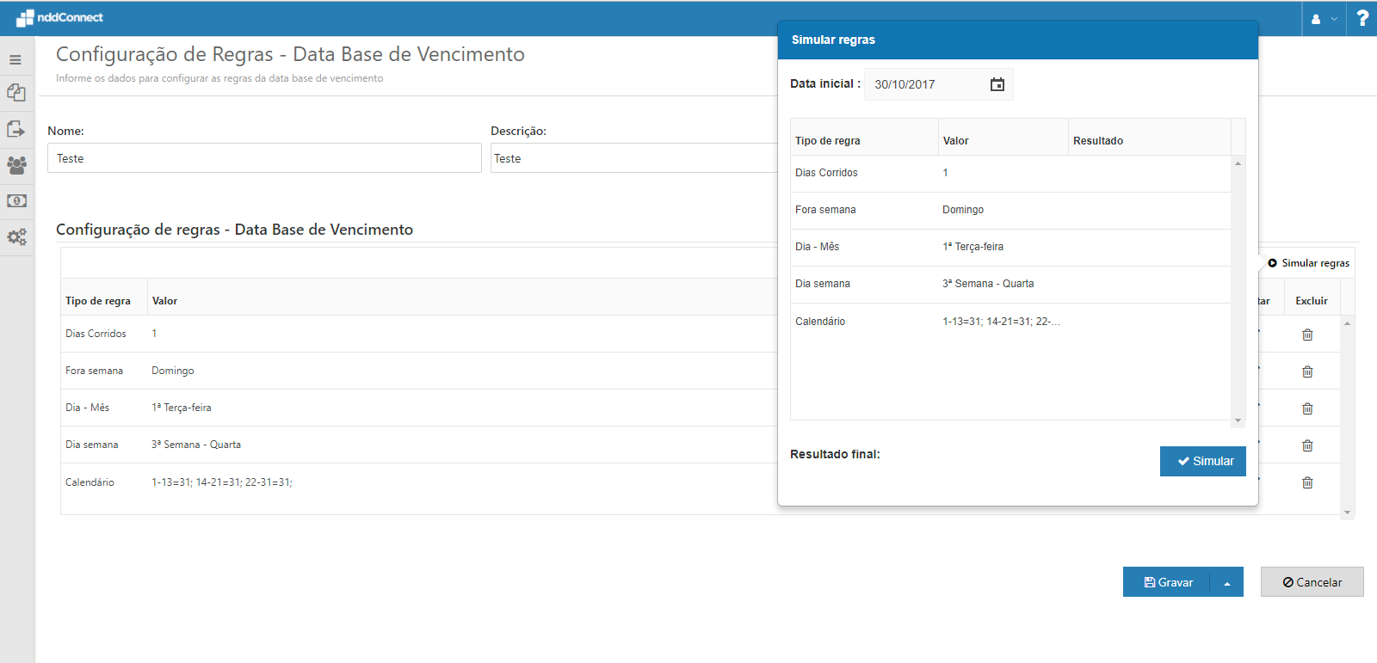The width and height of the screenshot is (1377, 663).
Task: Click the Nome input field
Action: tap(264, 158)
